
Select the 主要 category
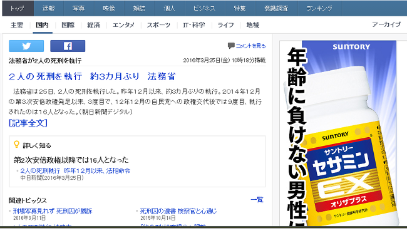(17, 25)
